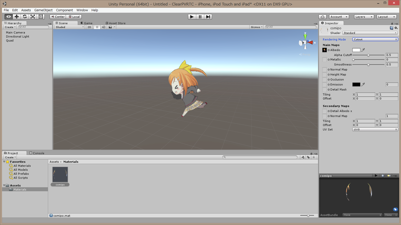Select the Move tool
The image size is (401, 225).
17,17
